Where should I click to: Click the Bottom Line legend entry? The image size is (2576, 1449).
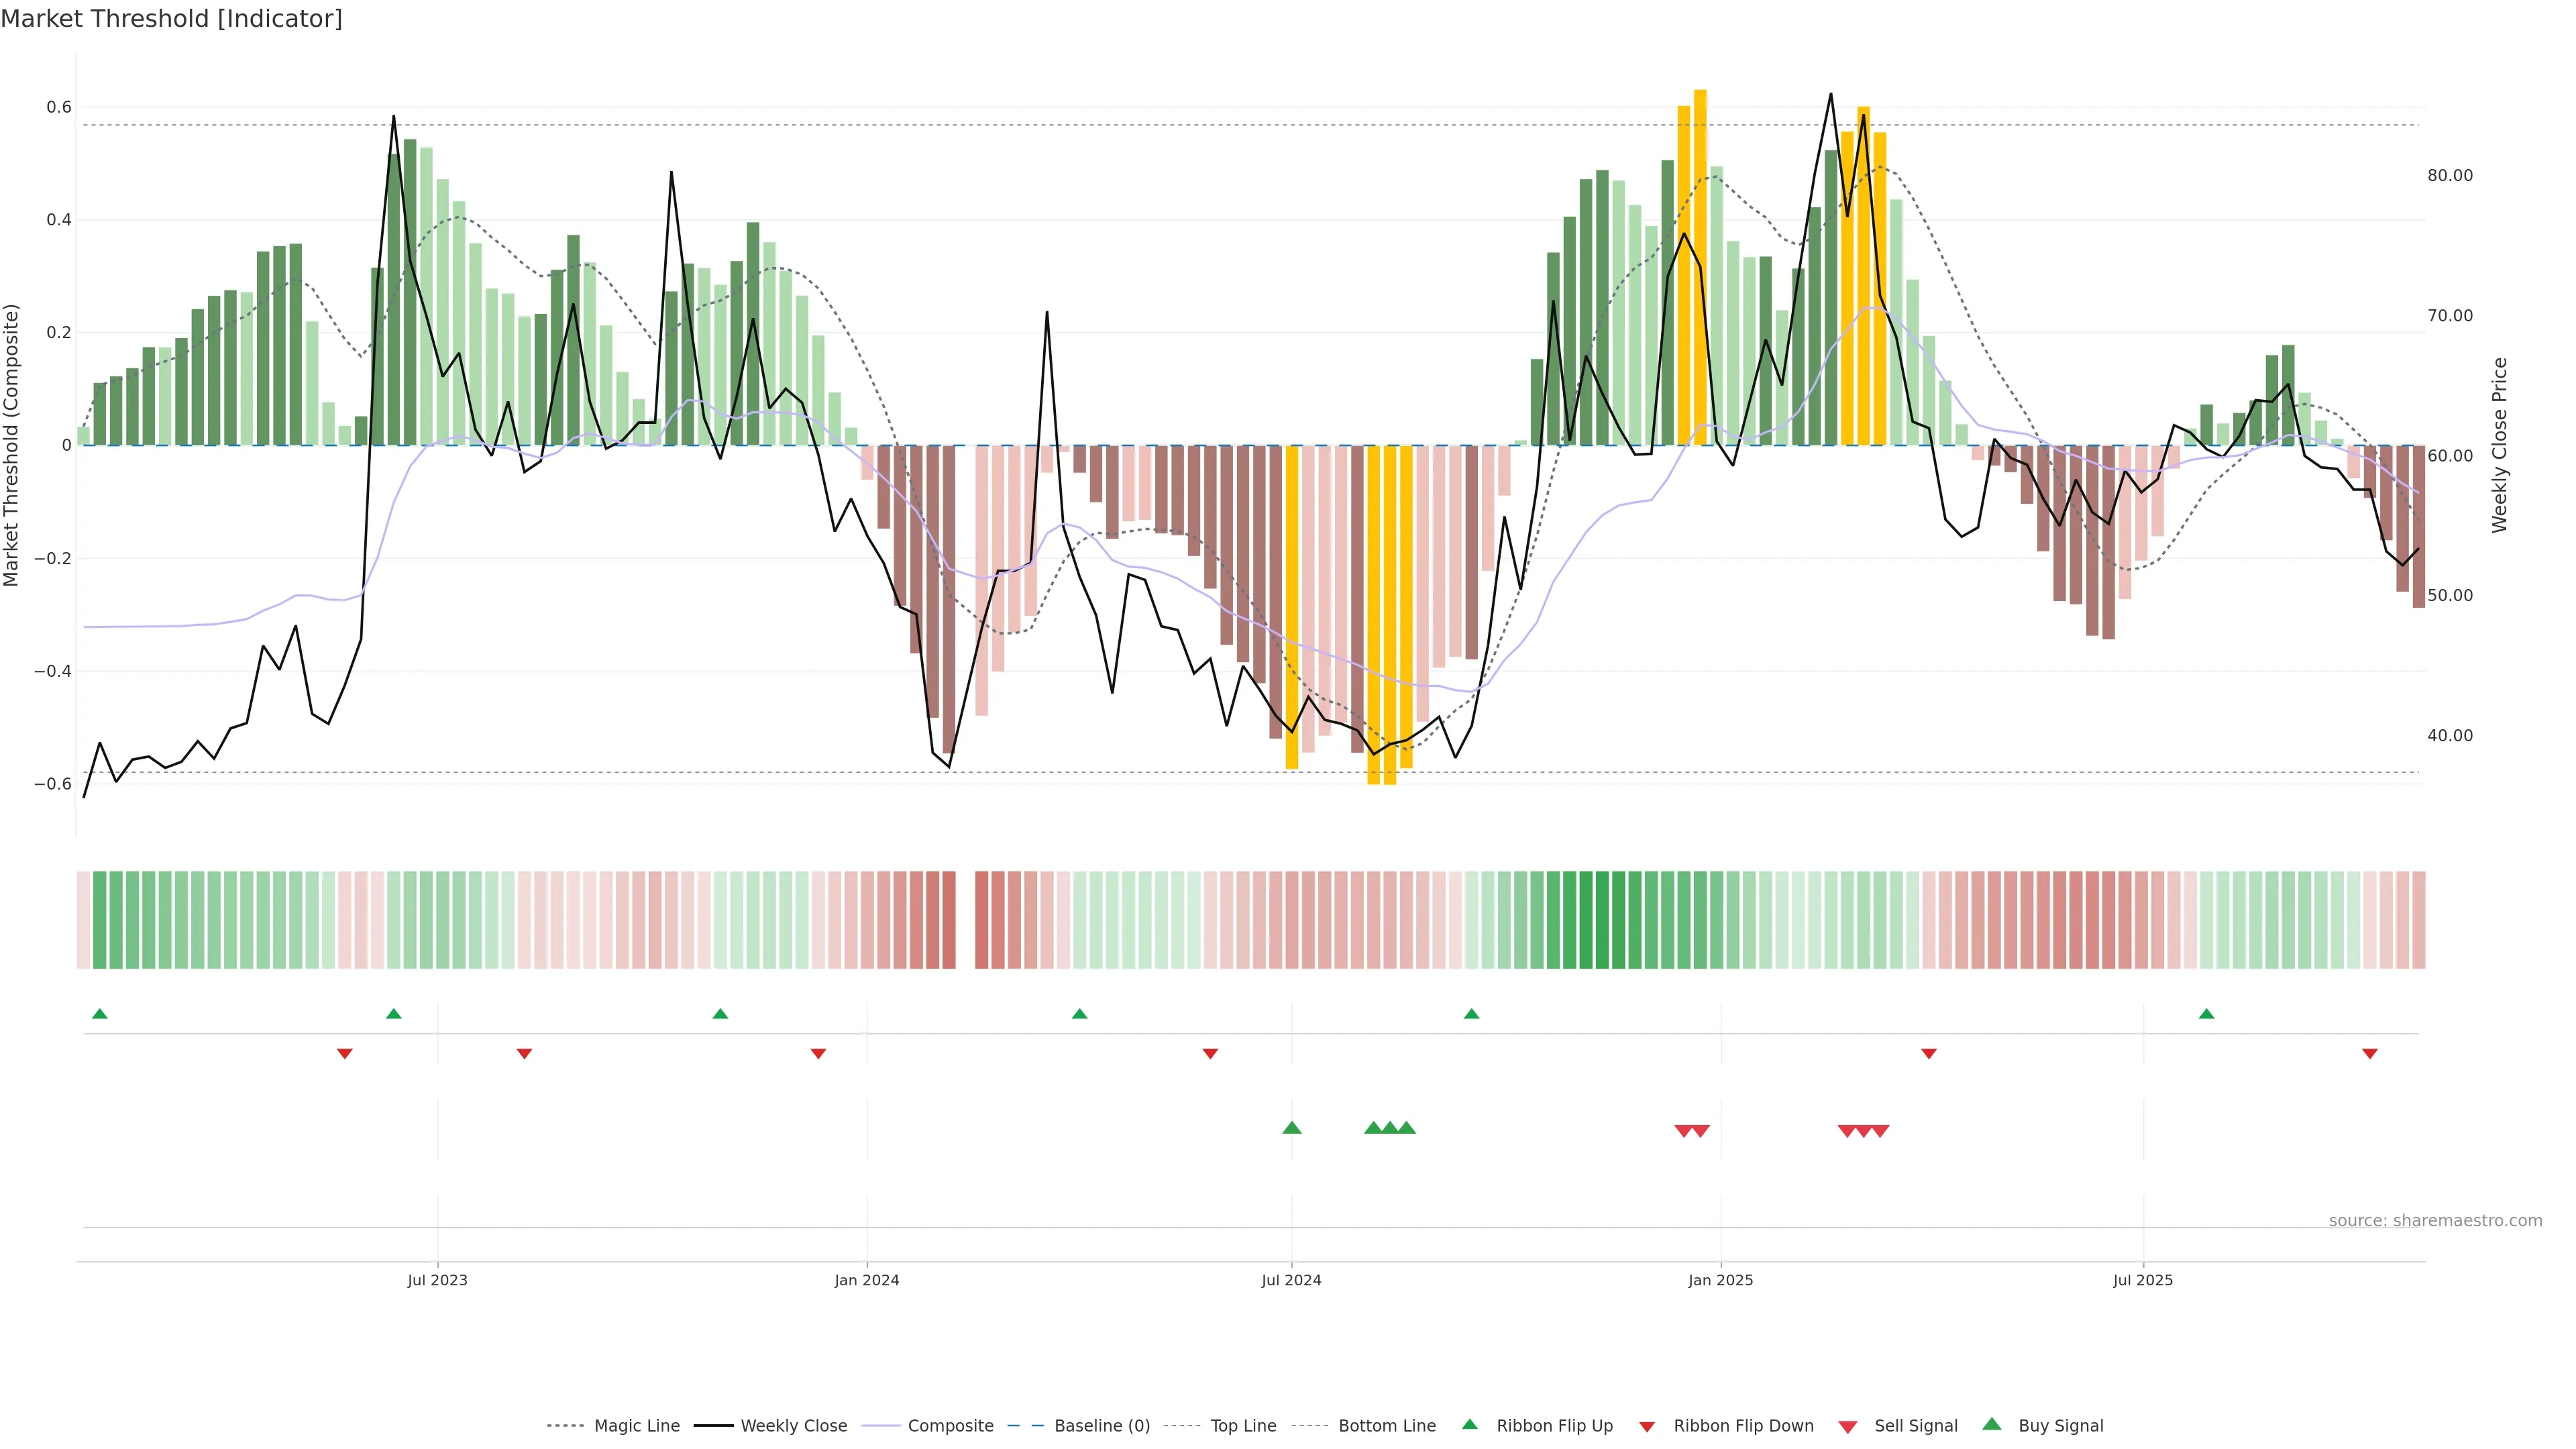click(x=1386, y=1425)
